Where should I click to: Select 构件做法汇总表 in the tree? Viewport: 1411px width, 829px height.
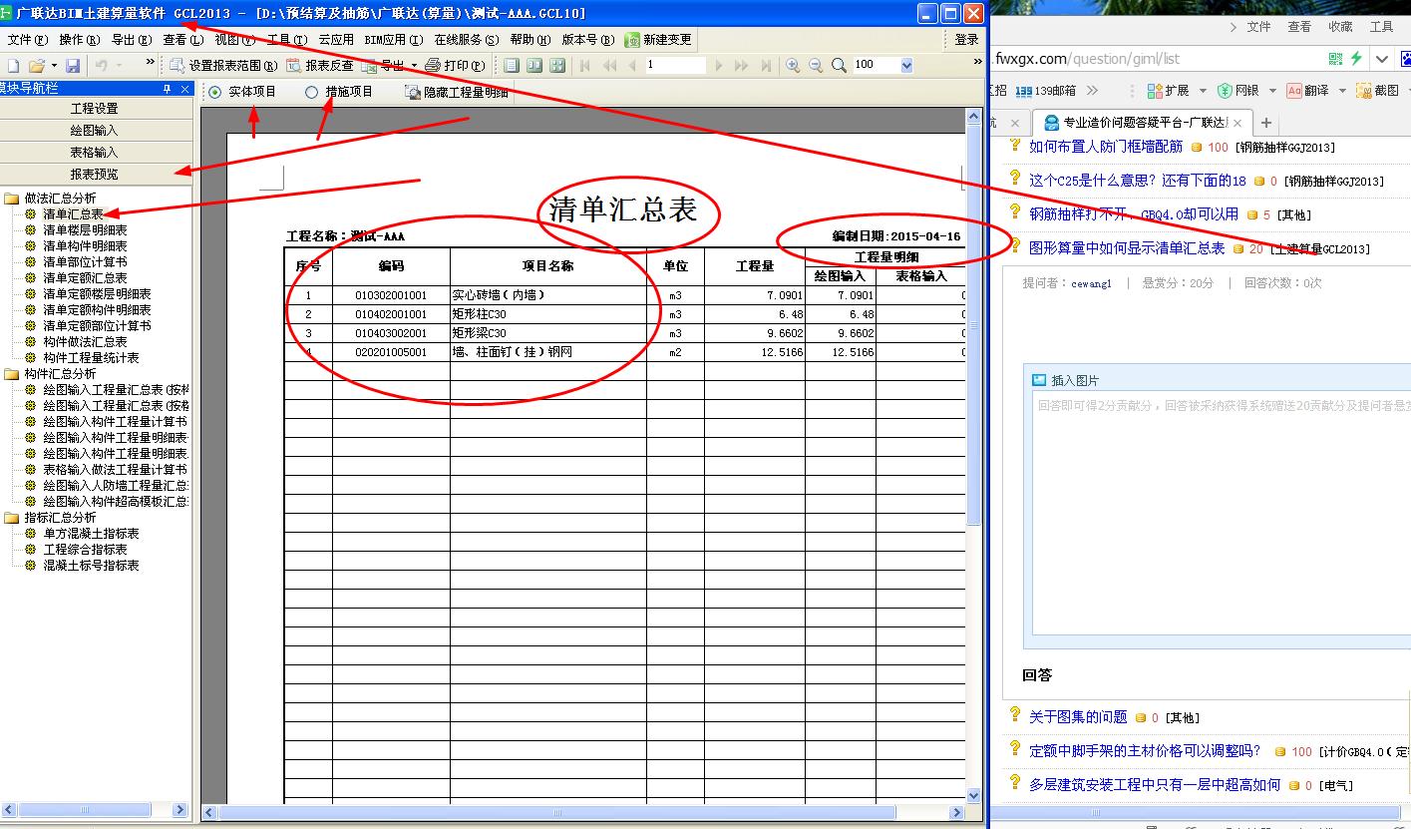(x=85, y=342)
